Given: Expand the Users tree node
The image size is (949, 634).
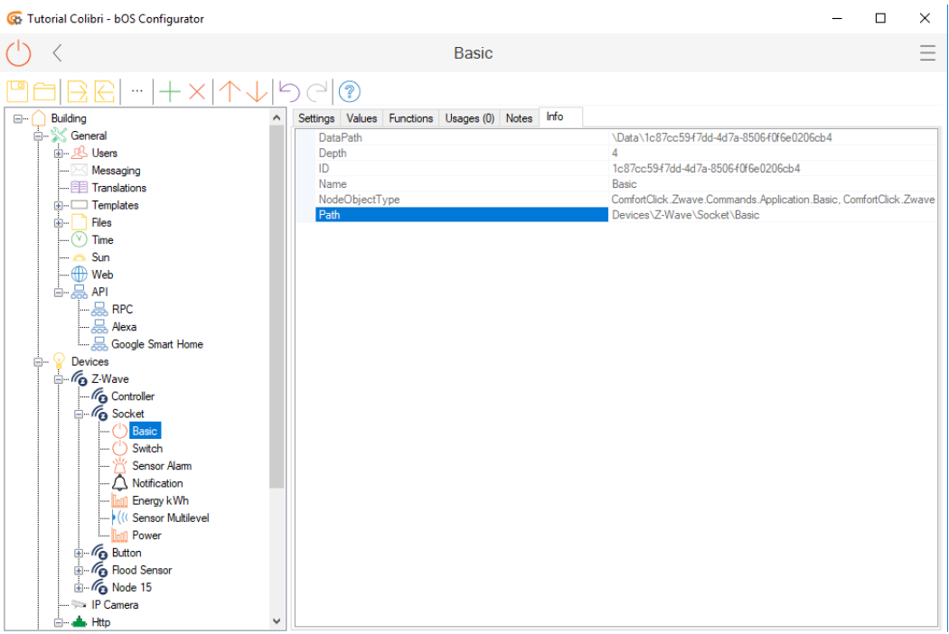Looking at the screenshot, I should (x=59, y=154).
